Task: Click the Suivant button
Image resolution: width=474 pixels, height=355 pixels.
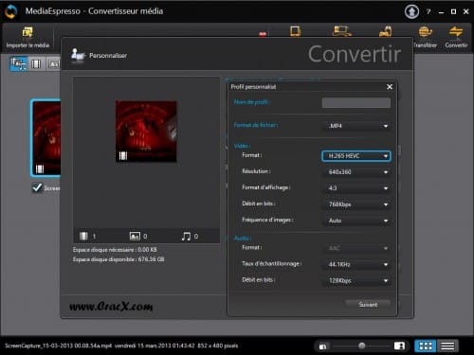Action: (368, 305)
